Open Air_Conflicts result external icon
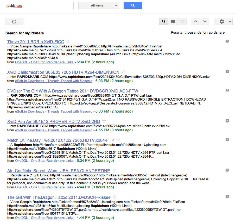This screenshot has height=222, width=236. (227, 170)
